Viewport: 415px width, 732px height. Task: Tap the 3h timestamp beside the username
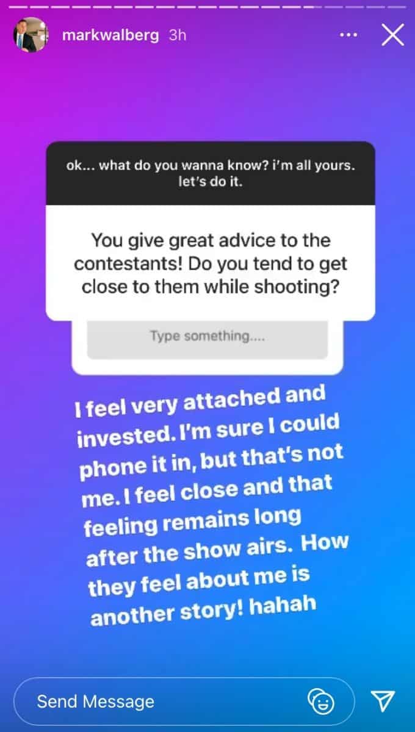tap(178, 35)
